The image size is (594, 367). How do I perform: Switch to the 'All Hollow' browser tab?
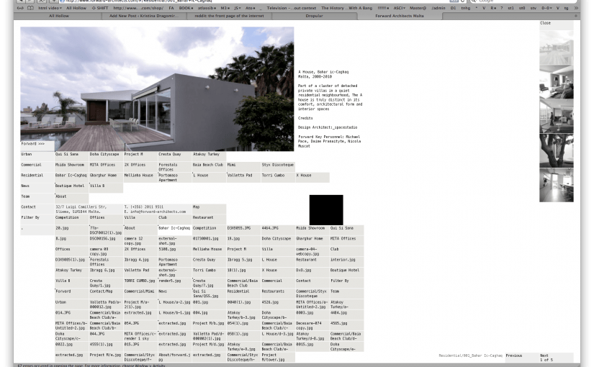point(59,16)
